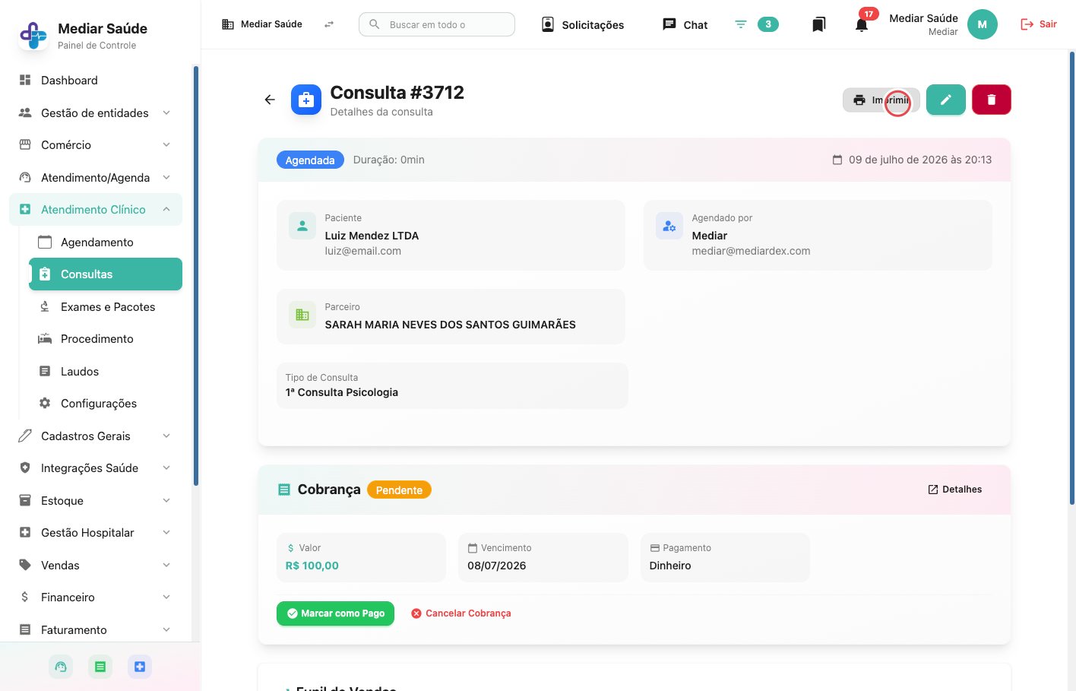This screenshot has height=691, width=1076.
Task: Click Marcar como Pago button
Action: [335, 613]
